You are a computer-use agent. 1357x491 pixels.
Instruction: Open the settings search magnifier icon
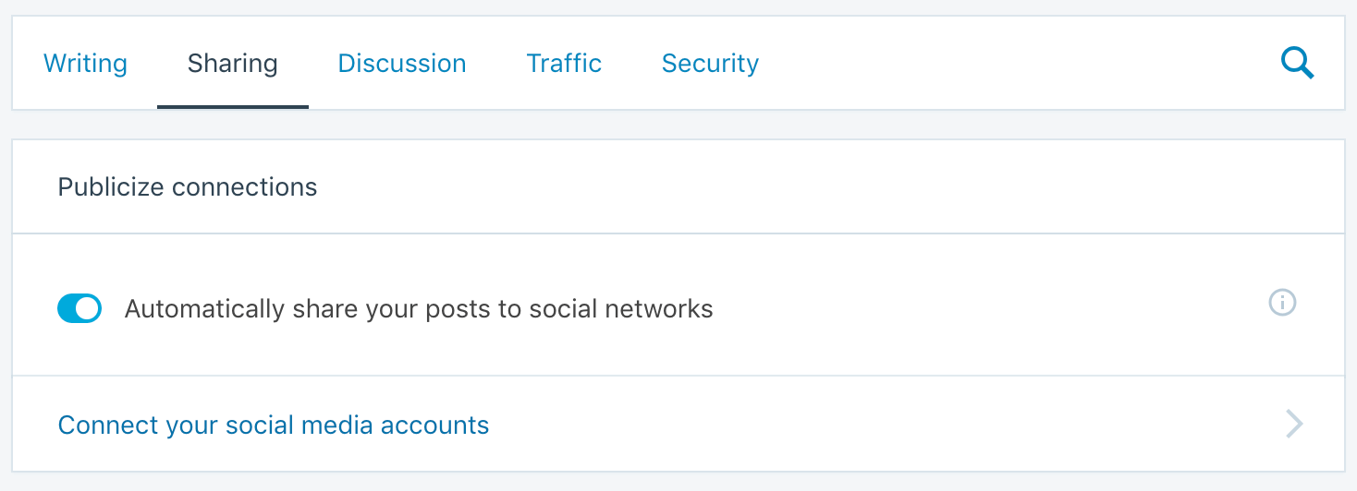[1297, 64]
